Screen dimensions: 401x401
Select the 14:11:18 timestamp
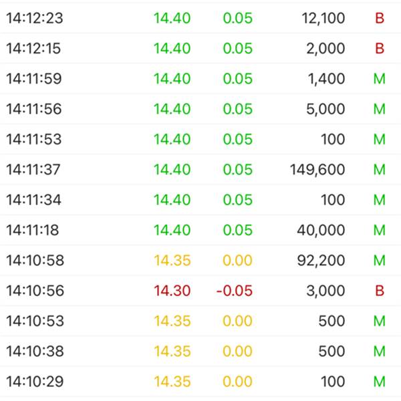point(33,231)
